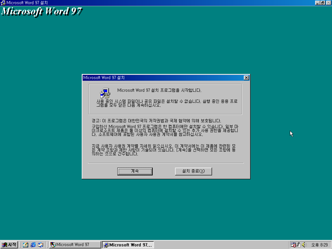Close the Microsoft Word 97 설치 dialog

[x=246, y=78]
